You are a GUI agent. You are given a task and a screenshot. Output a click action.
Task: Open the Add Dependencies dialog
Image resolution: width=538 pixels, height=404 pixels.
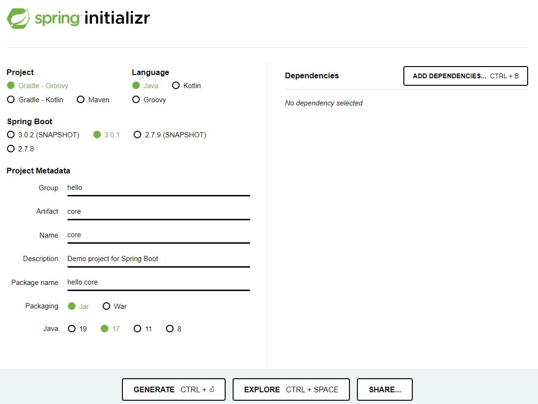[466, 76]
